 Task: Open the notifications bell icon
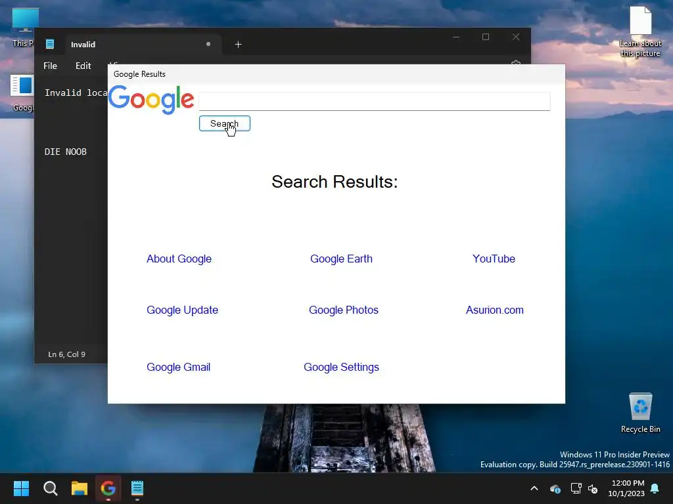[655, 488]
